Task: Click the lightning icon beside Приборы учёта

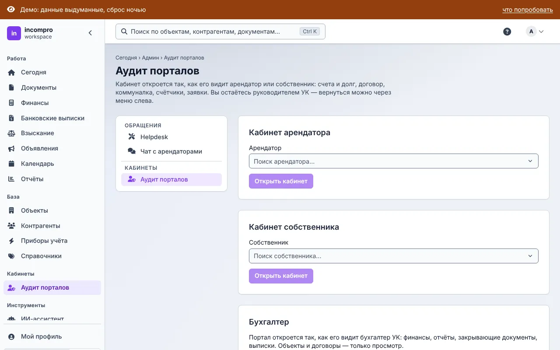Action: click(12, 241)
